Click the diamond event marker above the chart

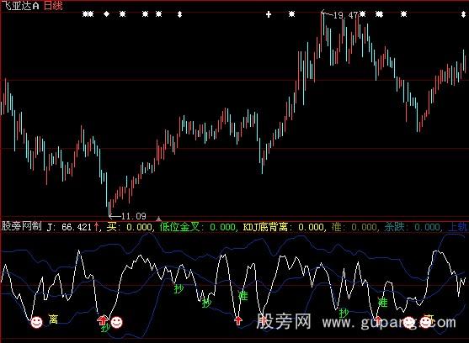pyautogui.click(x=106, y=13)
